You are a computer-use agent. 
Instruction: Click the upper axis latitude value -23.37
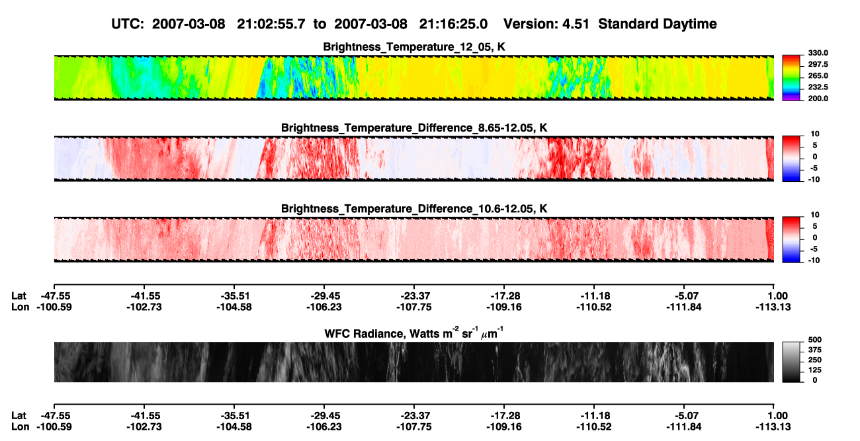coord(415,295)
